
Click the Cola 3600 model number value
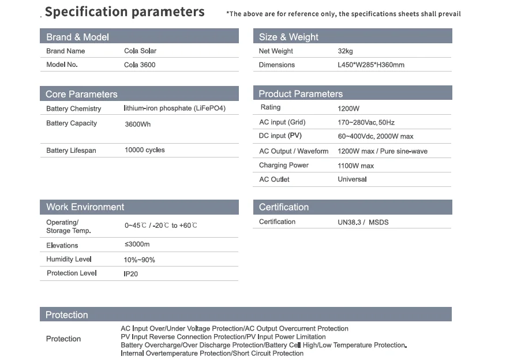click(140, 65)
